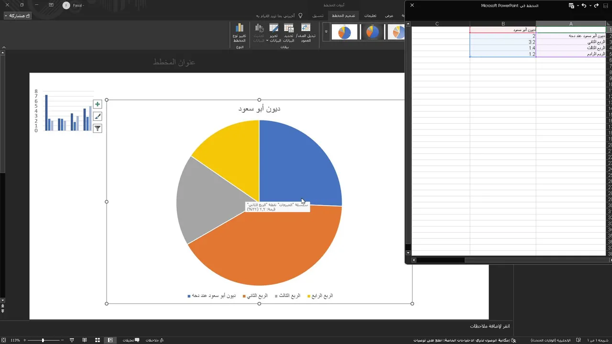Click legend entry الربع الرابع
The image size is (612, 344).
pyautogui.click(x=320, y=296)
